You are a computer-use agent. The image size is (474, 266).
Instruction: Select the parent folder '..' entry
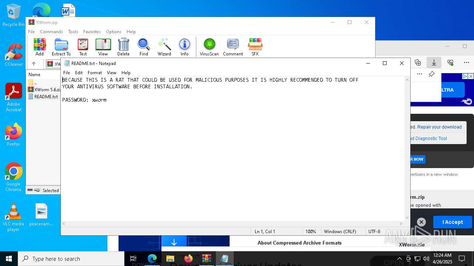coord(33,82)
